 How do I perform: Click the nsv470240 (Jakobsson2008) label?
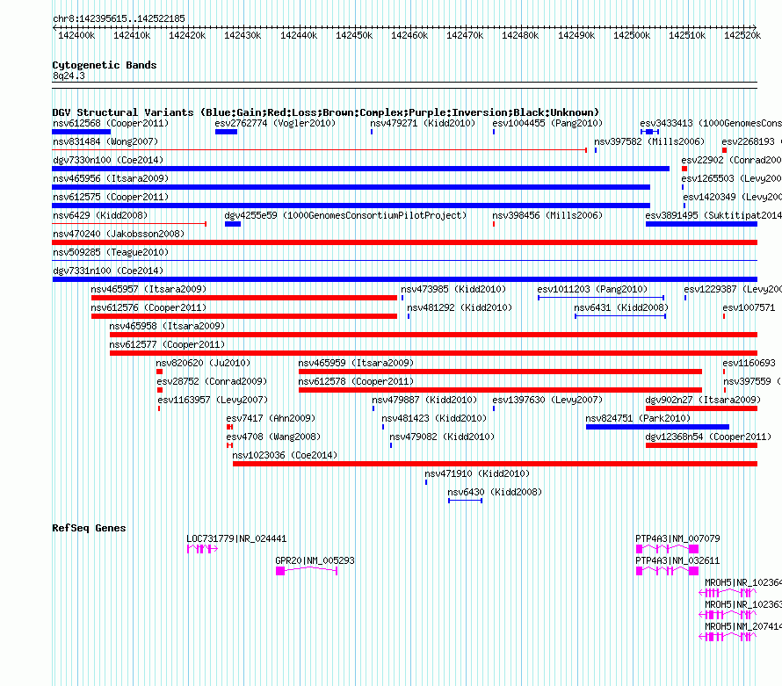click(x=119, y=234)
